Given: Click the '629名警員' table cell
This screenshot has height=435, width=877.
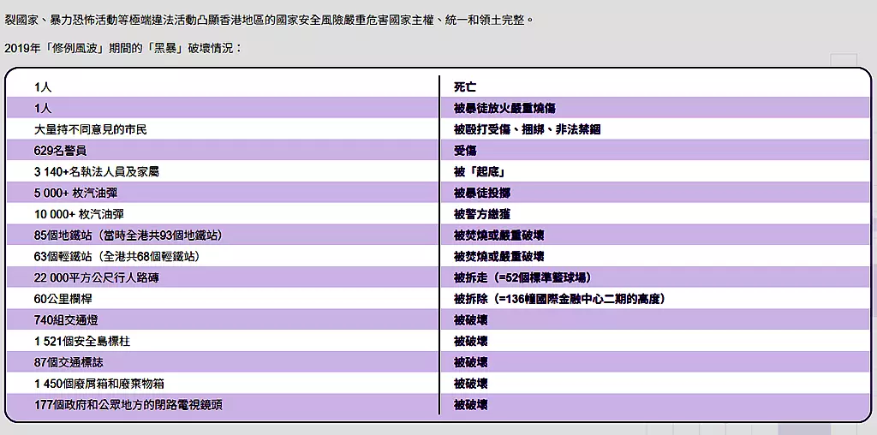Looking at the screenshot, I should [59, 151].
